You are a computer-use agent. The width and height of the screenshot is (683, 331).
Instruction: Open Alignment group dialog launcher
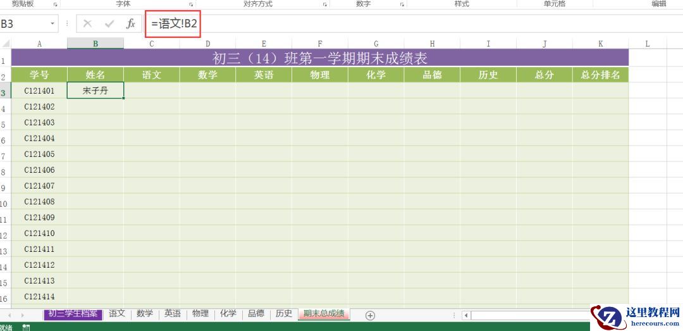pyautogui.click(x=324, y=4)
